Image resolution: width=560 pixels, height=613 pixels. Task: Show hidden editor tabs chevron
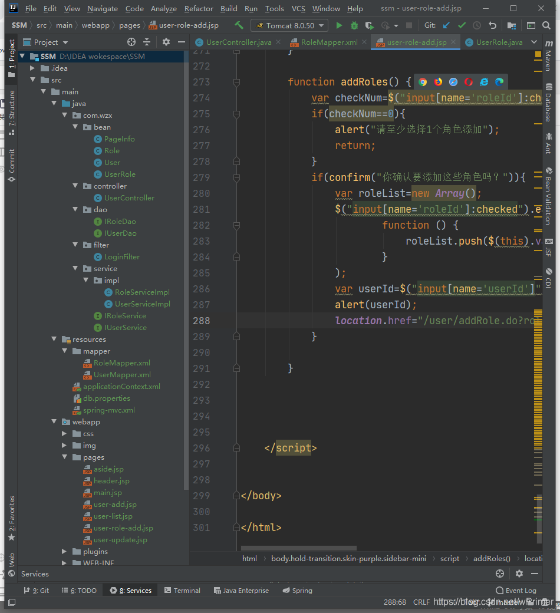[x=534, y=42]
